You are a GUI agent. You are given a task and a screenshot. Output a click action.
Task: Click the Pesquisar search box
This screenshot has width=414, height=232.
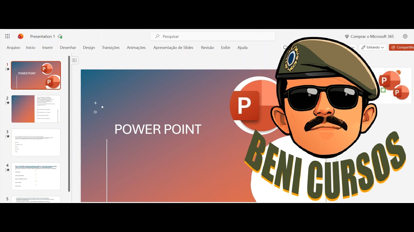[x=213, y=36]
